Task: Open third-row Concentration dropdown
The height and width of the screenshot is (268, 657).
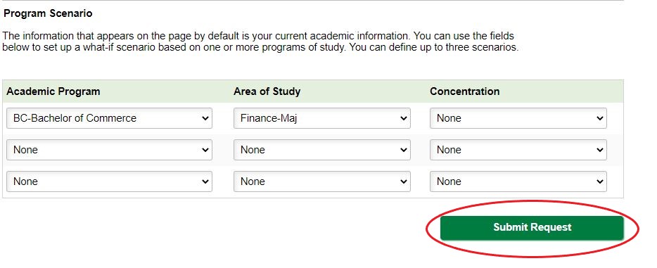Action: [518, 181]
